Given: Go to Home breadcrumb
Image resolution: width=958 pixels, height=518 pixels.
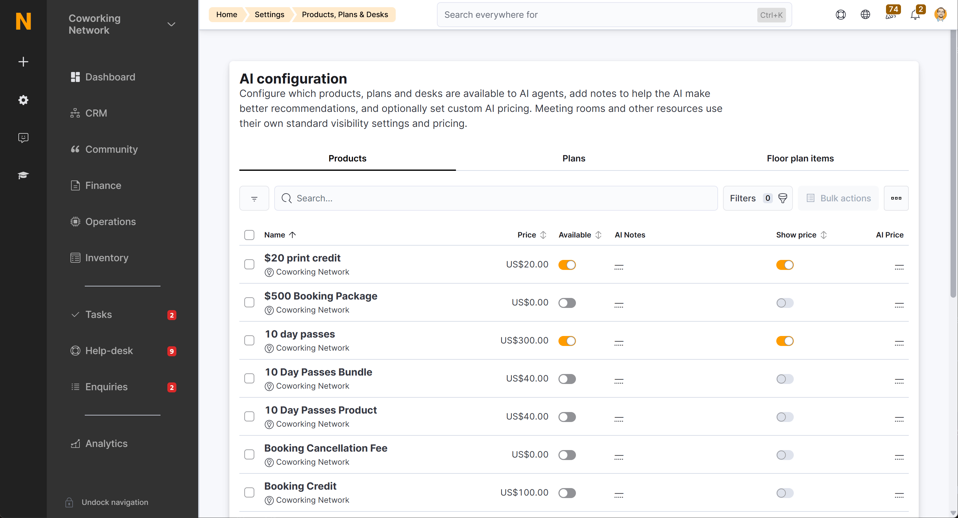Looking at the screenshot, I should tap(227, 15).
